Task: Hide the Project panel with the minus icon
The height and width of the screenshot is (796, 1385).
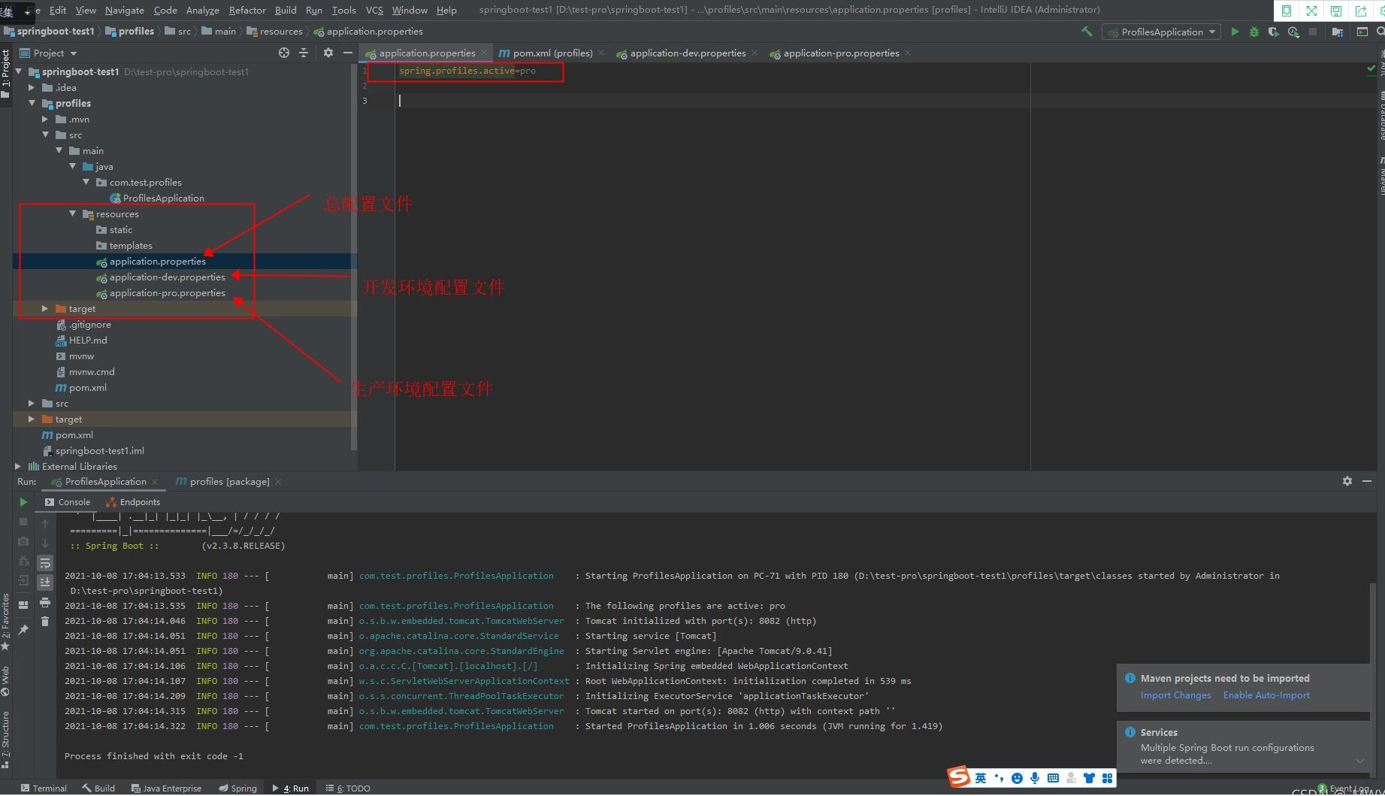Action: (347, 53)
